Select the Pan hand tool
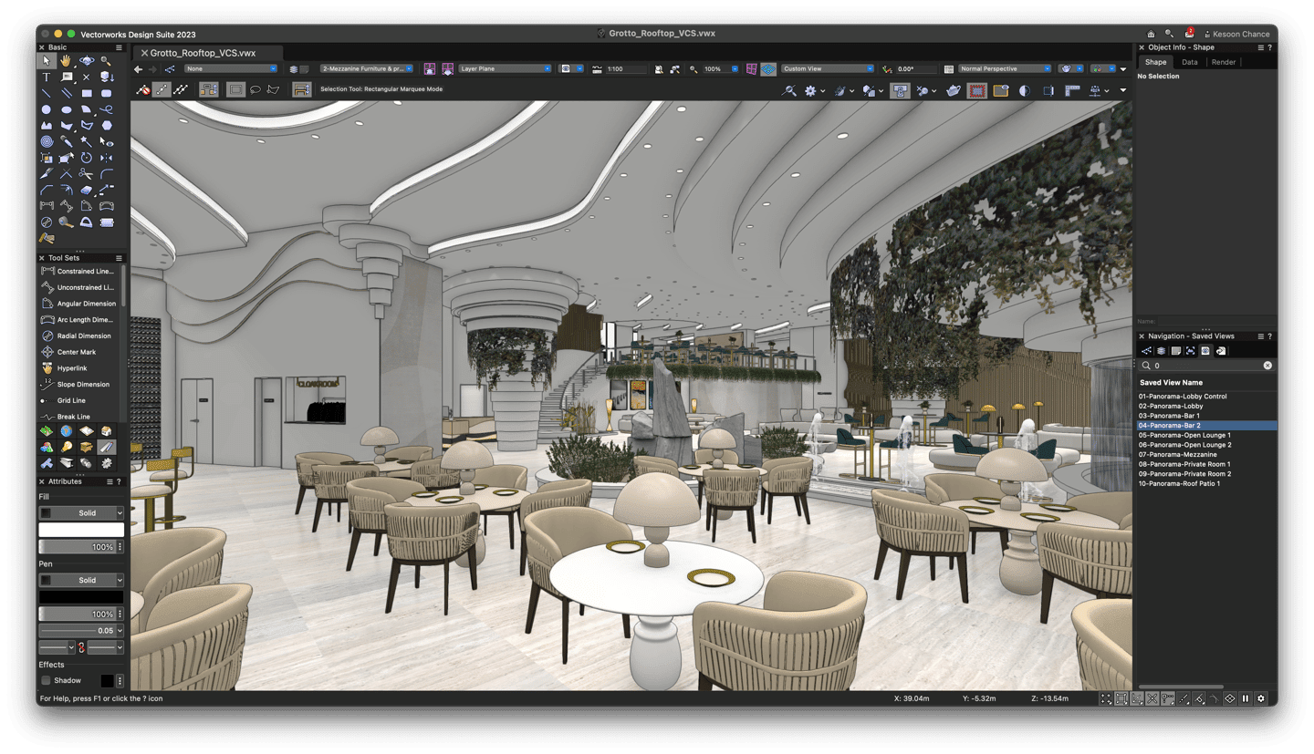 [67, 61]
